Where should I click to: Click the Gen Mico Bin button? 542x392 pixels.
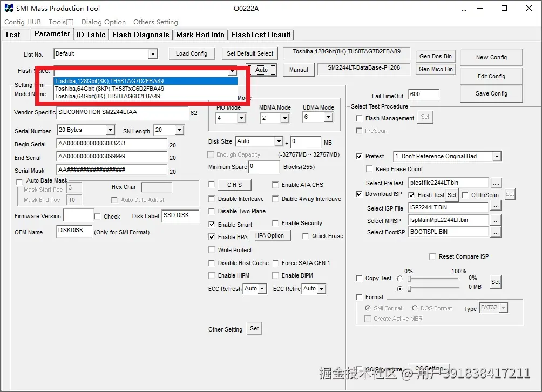[x=436, y=69]
